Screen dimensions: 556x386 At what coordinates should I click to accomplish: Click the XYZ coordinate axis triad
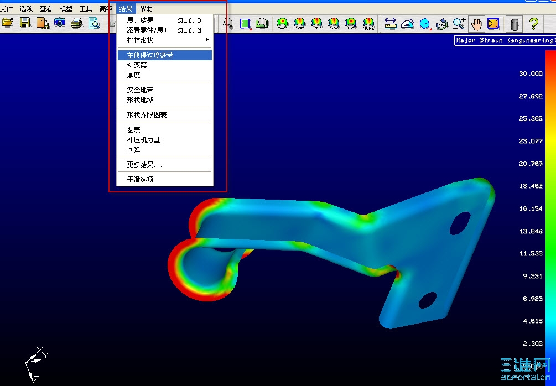(36, 365)
